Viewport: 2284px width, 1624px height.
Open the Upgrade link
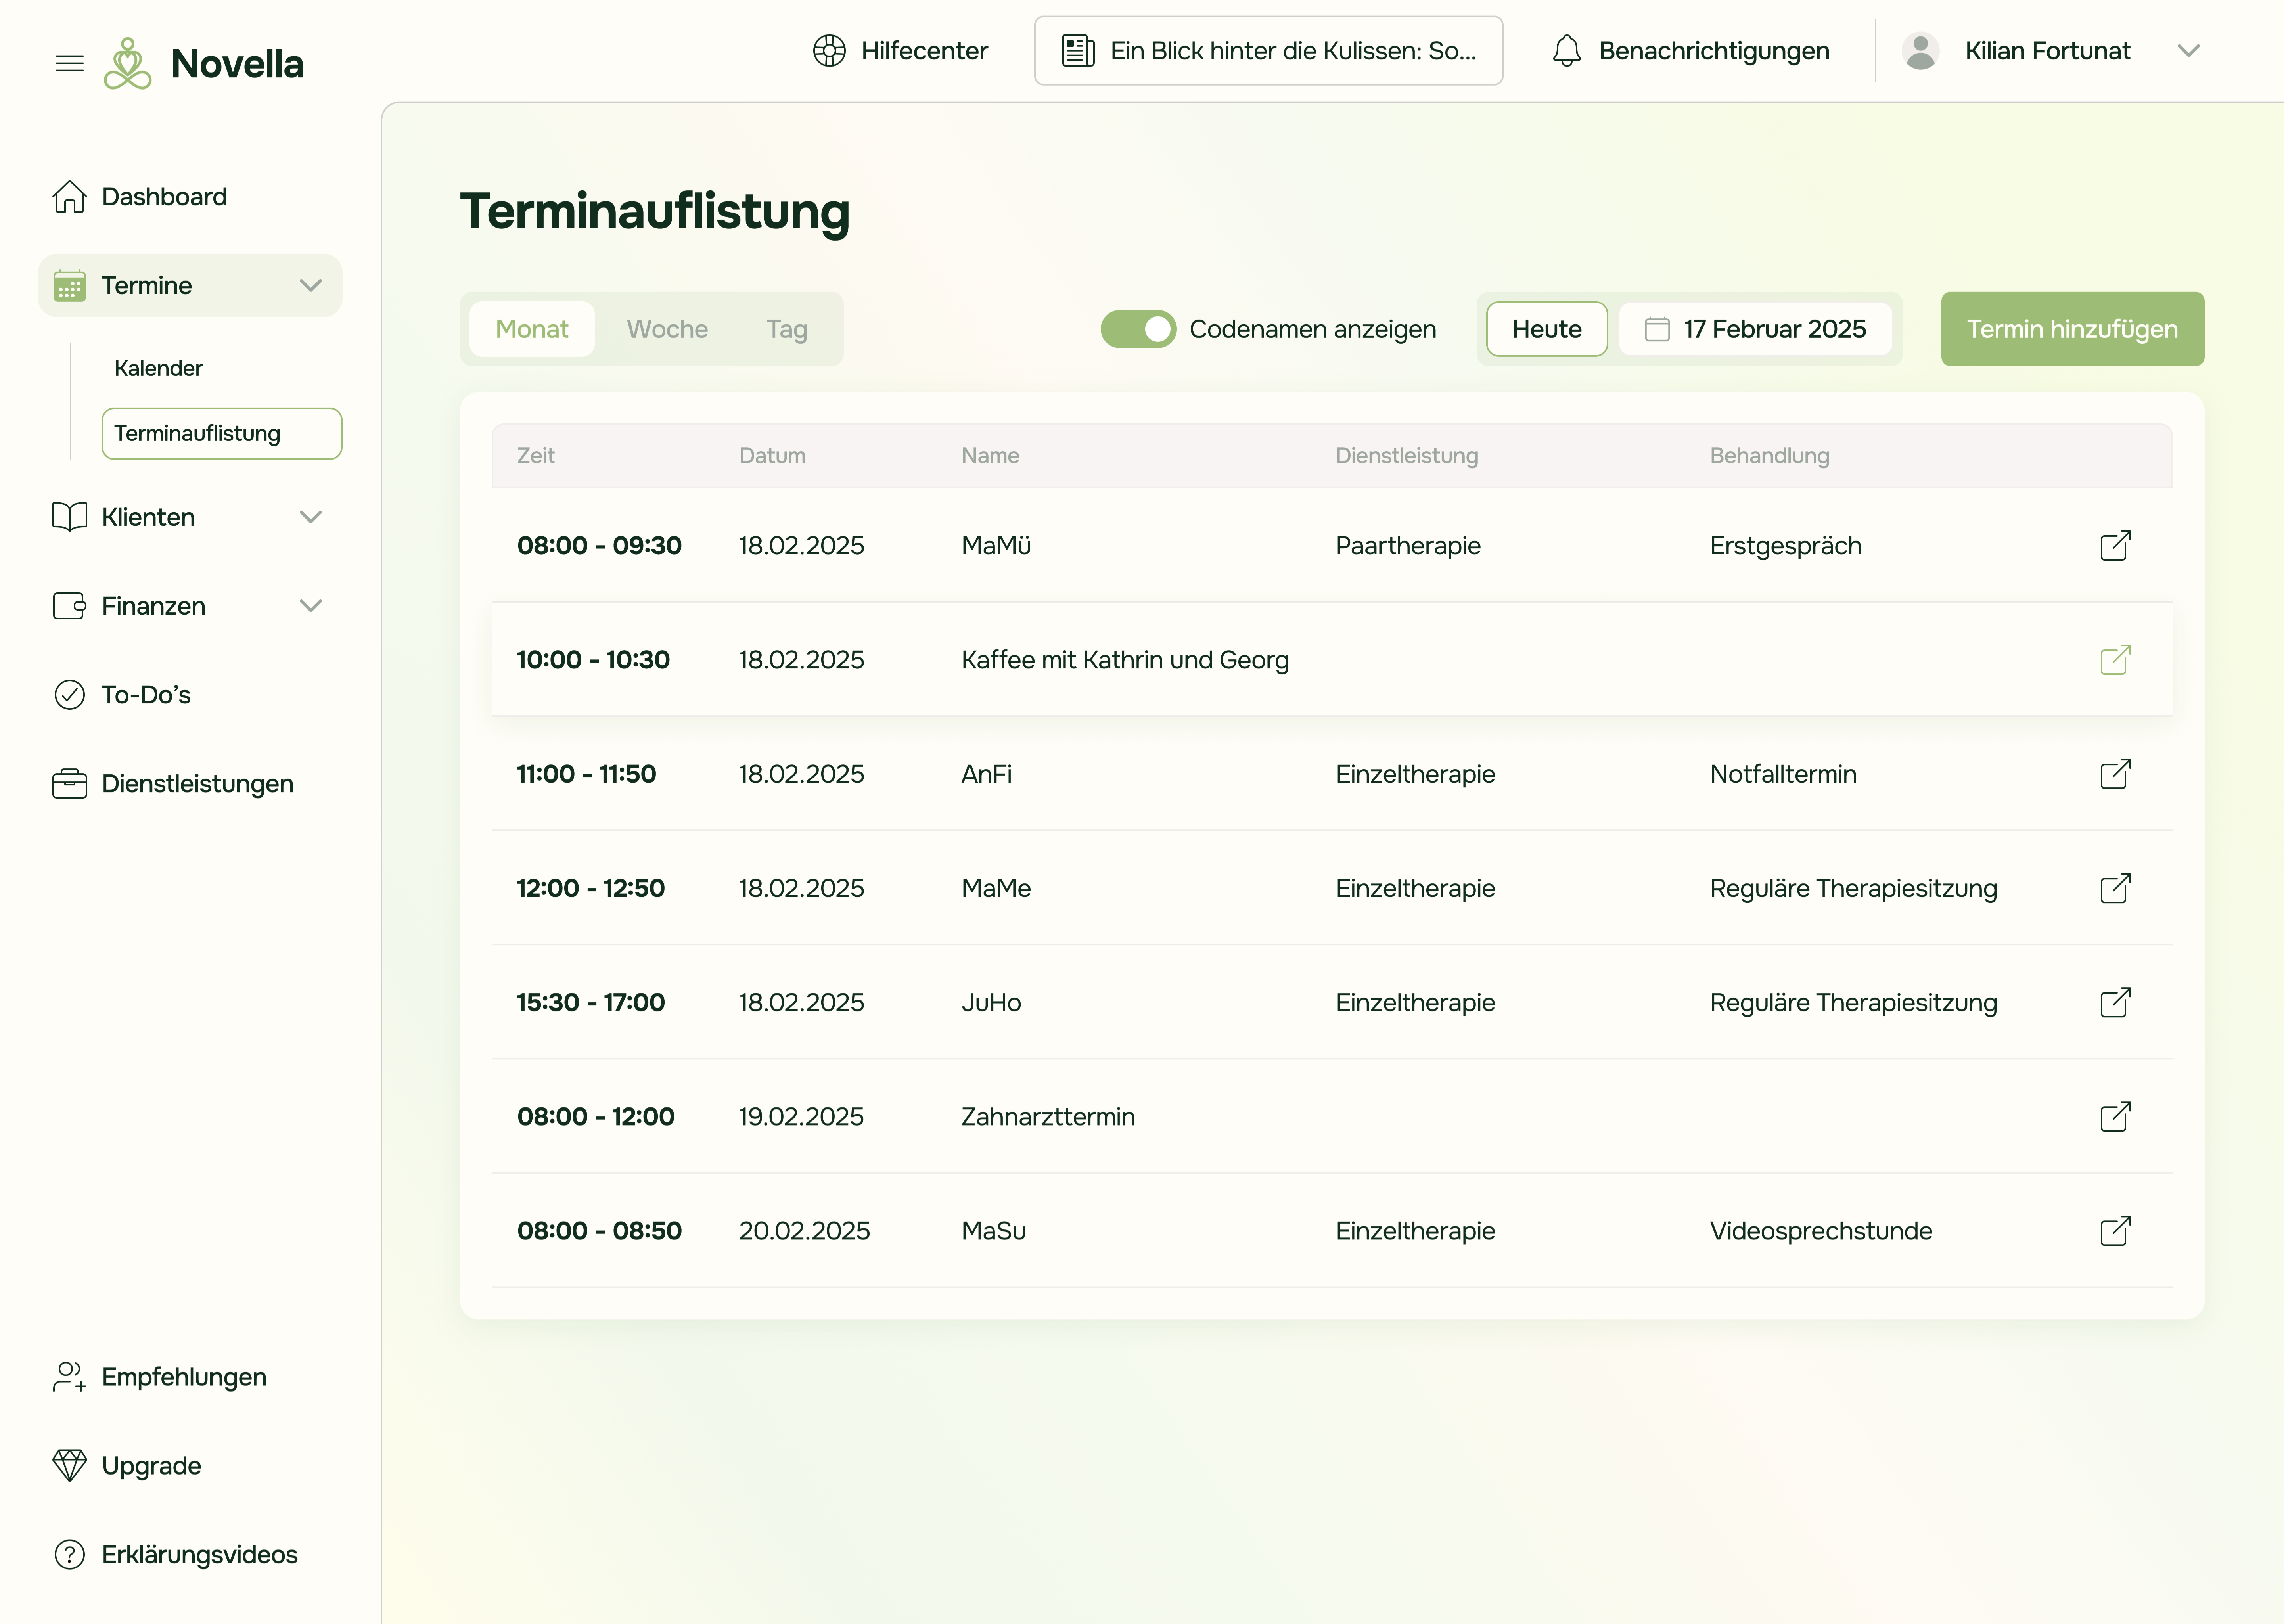coord(151,1466)
